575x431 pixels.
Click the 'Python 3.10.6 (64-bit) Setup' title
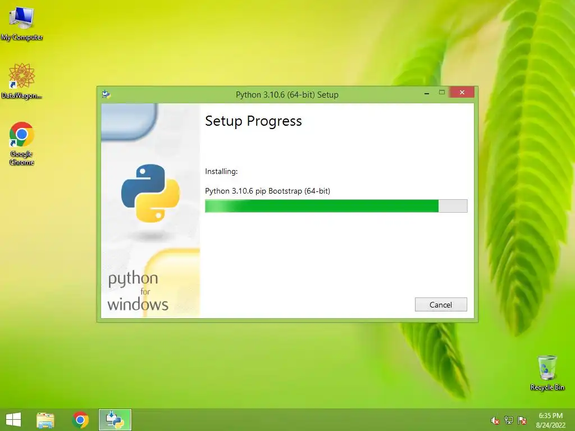point(287,94)
